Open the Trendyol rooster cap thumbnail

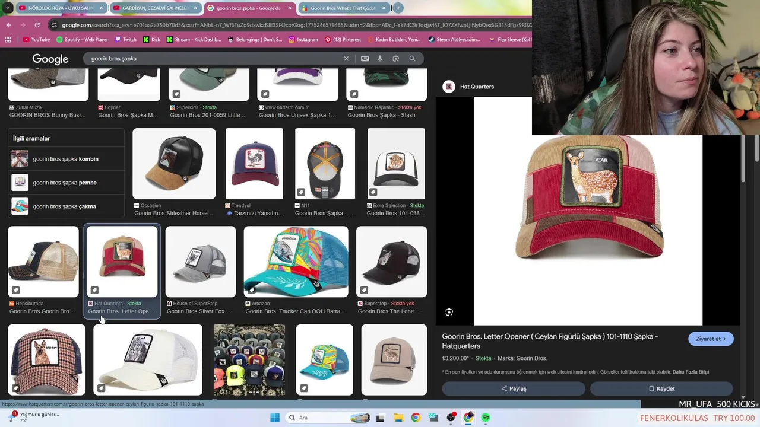click(254, 164)
